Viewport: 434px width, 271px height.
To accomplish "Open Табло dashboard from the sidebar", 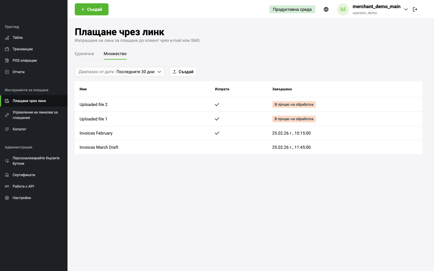I will point(18,38).
